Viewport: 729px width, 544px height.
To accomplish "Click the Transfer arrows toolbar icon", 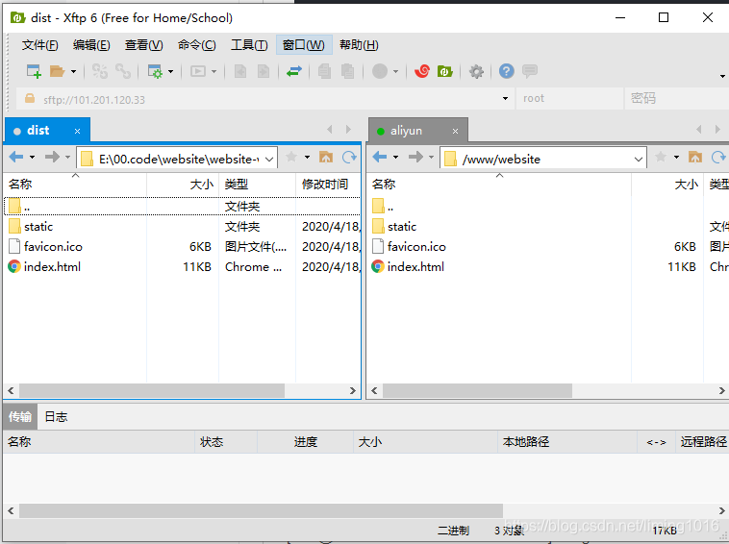I will [294, 71].
